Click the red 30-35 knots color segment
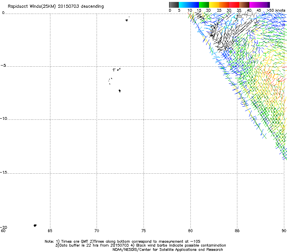This screenshot has height=252, width=287. [234, 5]
